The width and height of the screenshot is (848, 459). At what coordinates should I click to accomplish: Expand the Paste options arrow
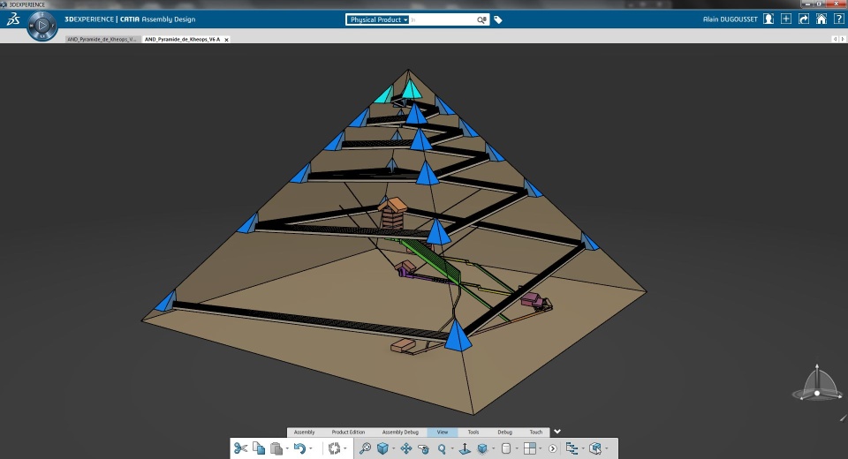click(x=287, y=448)
